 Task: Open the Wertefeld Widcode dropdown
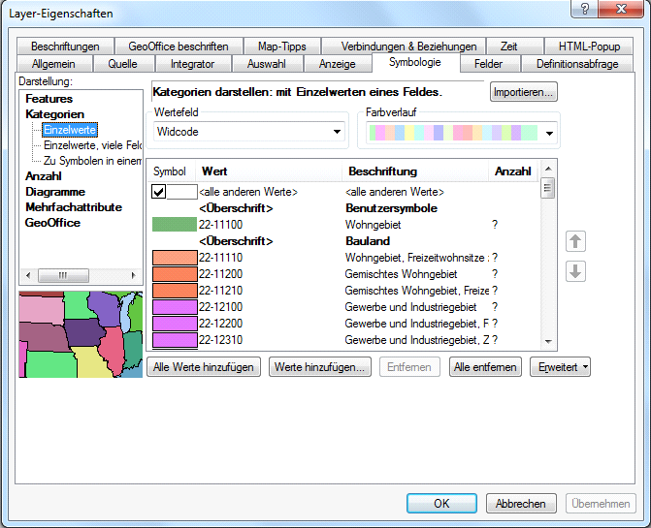248,131
